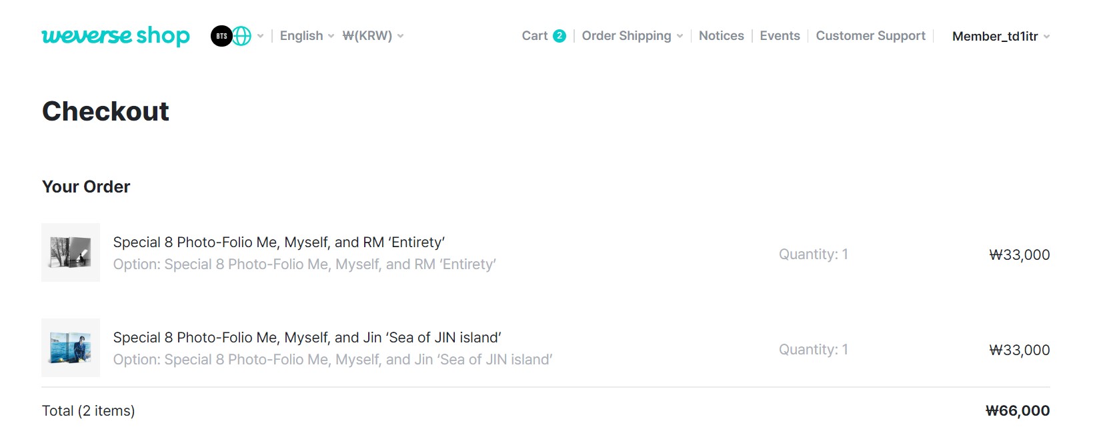Image resolution: width=1107 pixels, height=439 pixels.
Task: Open the Notices page
Action: click(x=721, y=36)
